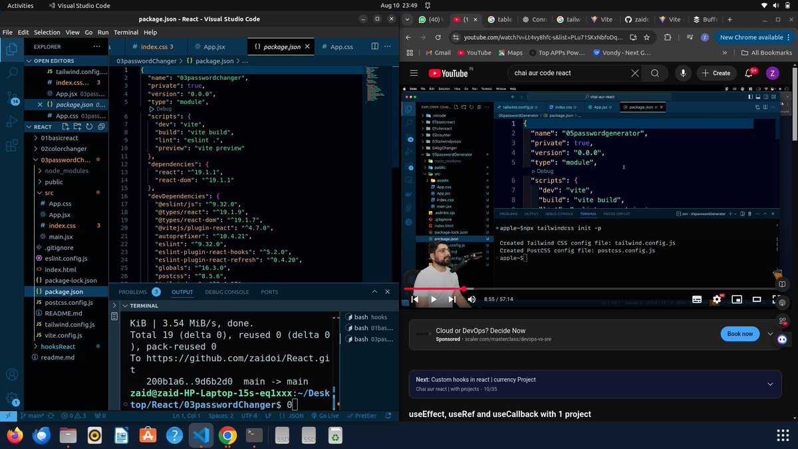Open the Explorer view in VS Code activity bar
This screenshot has width=798, height=449.
pyautogui.click(x=11, y=49)
